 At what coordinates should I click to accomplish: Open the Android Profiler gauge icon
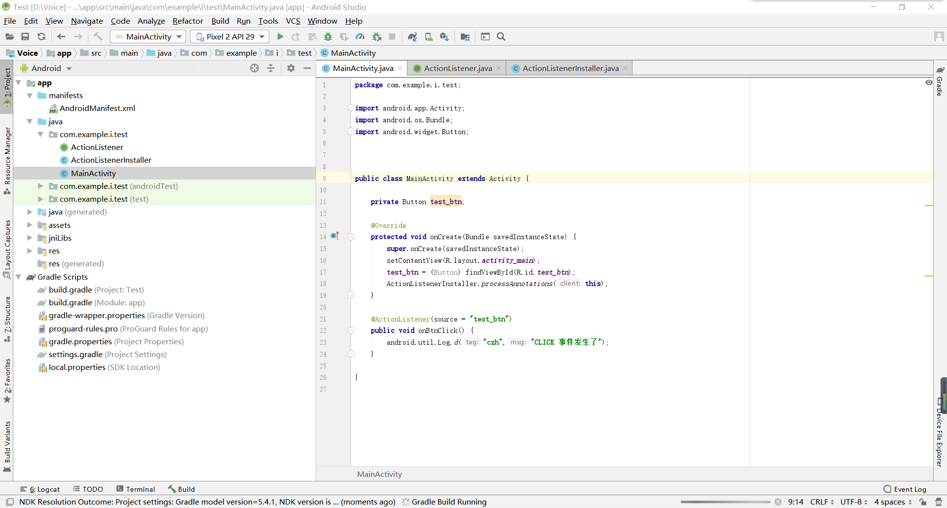361,36
